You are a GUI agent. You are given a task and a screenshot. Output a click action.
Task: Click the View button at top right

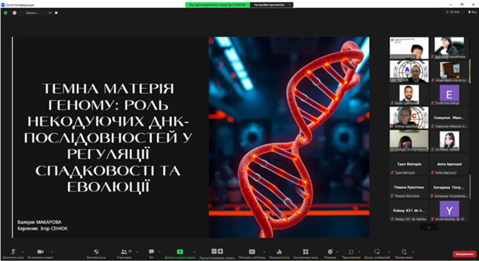pyautogui.click(x=472, y=12)
